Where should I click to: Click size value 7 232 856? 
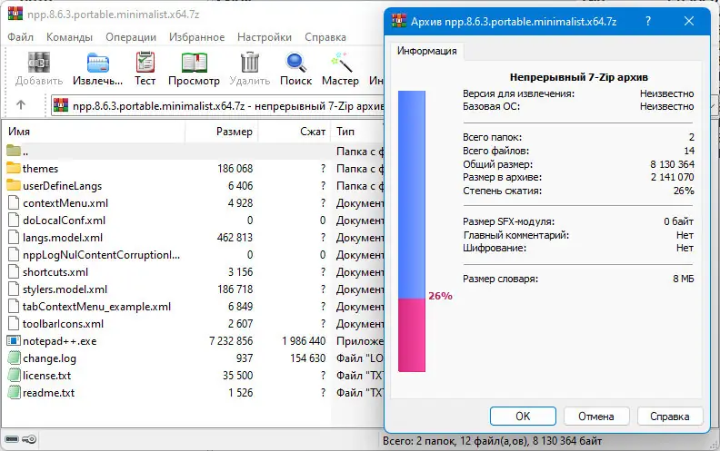[x=231, y=341]
